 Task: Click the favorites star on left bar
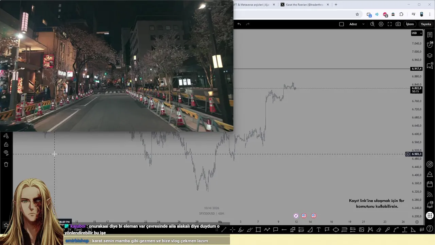(6, 225)
